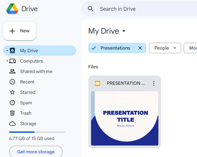Screen dimensions: 197x157
Task: Open the Trash folder
Action: coord(26,113)
